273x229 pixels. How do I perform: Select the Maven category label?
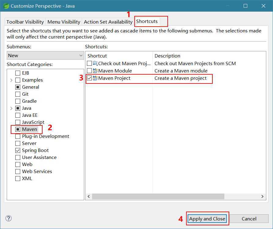pyautogui.click(x=29, y=129)
